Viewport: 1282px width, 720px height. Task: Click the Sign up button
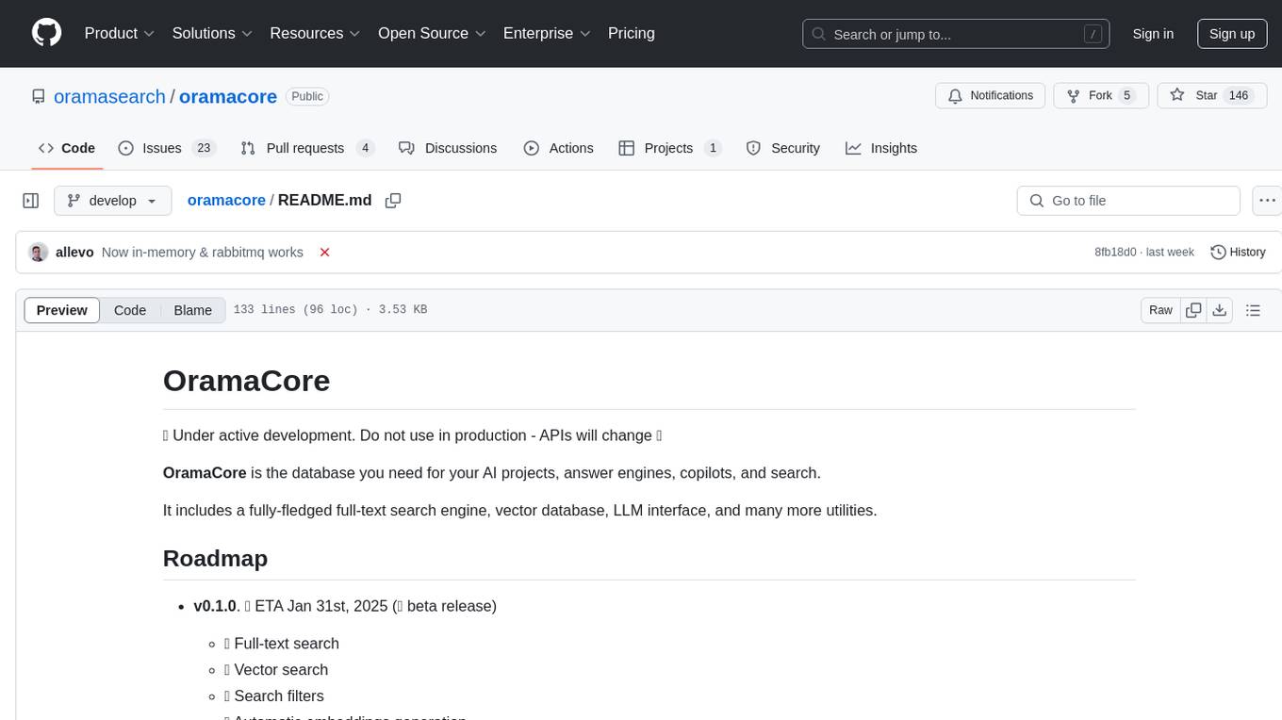pyautogui.click(x=1232, y=34)
